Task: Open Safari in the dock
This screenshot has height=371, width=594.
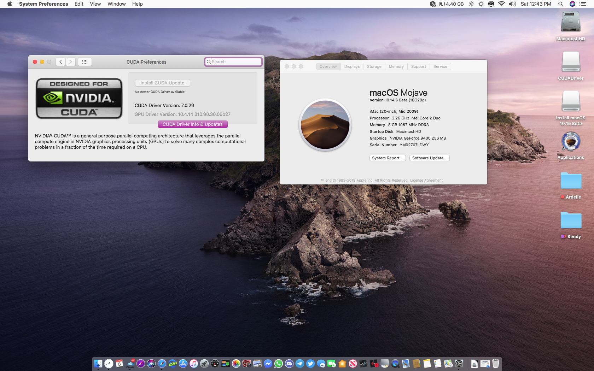Action: (x=162, y=364)
